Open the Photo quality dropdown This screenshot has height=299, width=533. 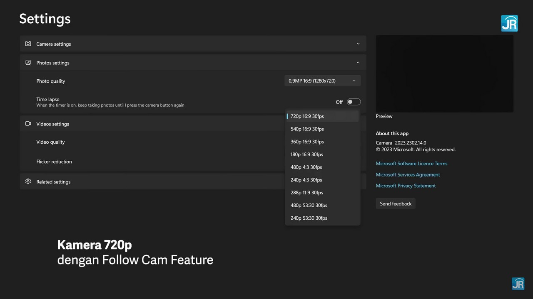coord(322,81)
